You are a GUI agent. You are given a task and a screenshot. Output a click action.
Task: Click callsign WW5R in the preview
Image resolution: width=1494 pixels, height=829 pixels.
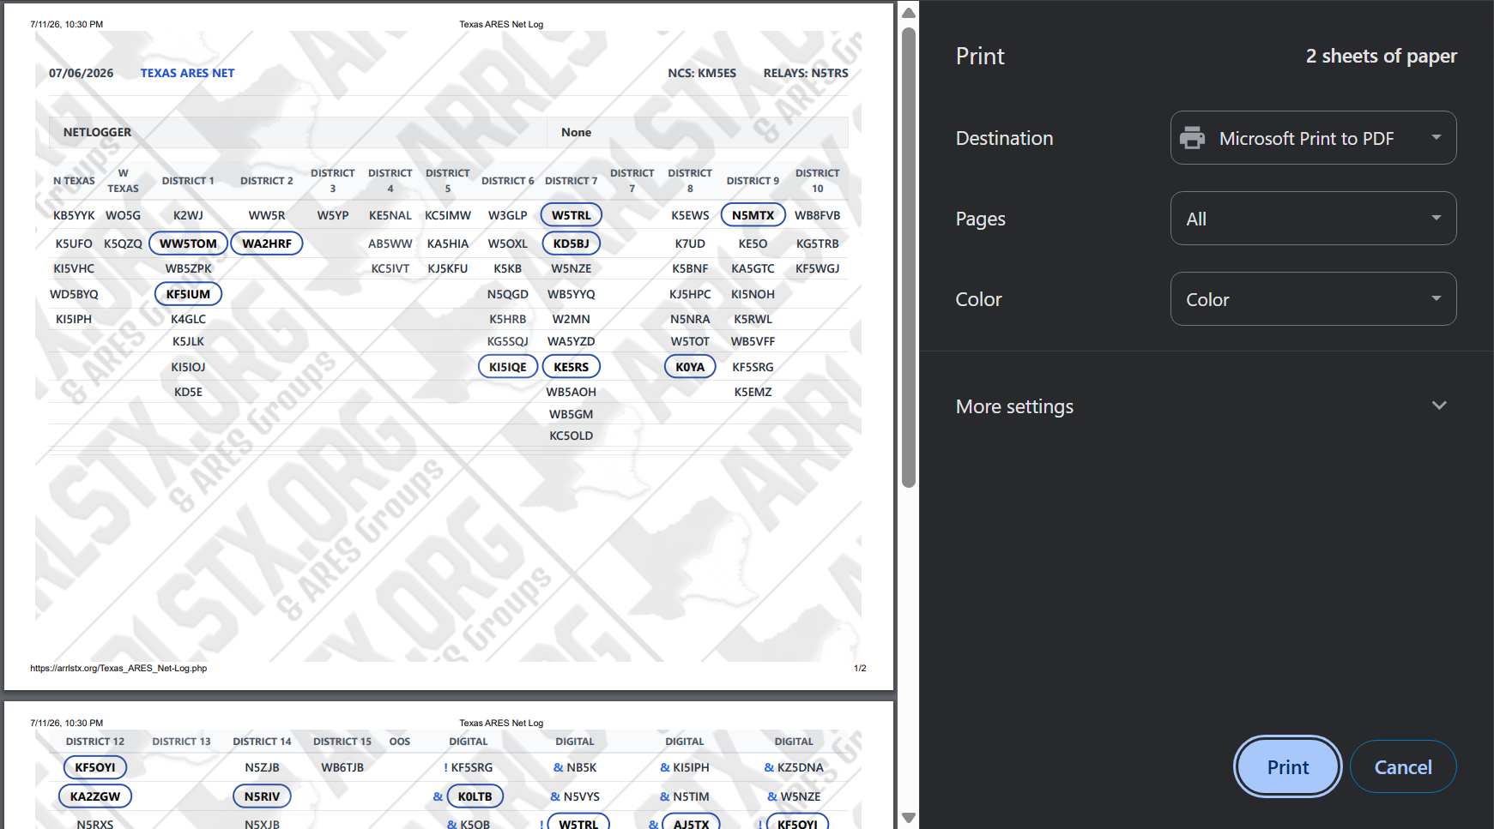[x=267, y=215]
